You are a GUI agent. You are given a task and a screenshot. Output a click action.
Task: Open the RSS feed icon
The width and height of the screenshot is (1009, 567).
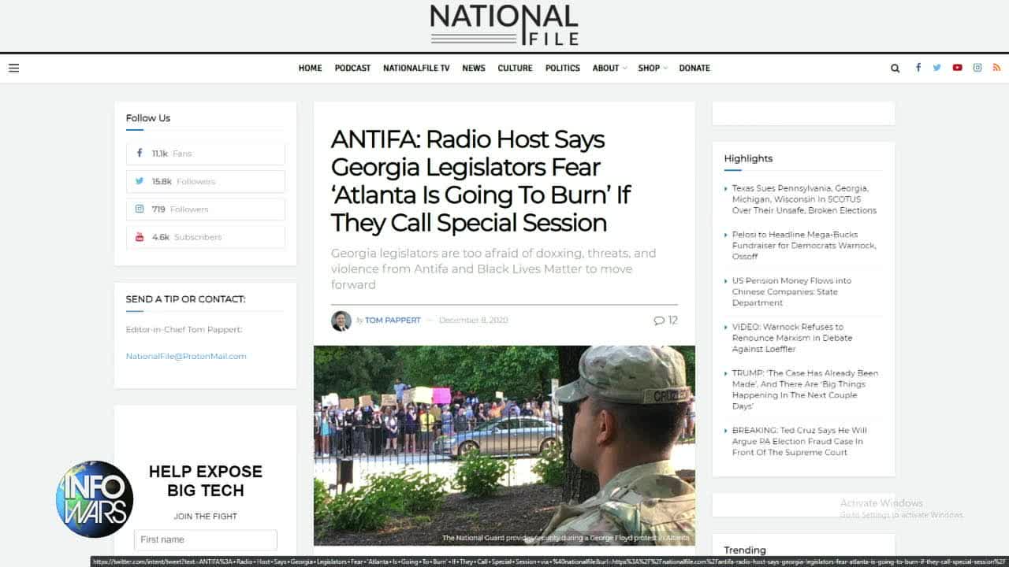pos(996,68)
